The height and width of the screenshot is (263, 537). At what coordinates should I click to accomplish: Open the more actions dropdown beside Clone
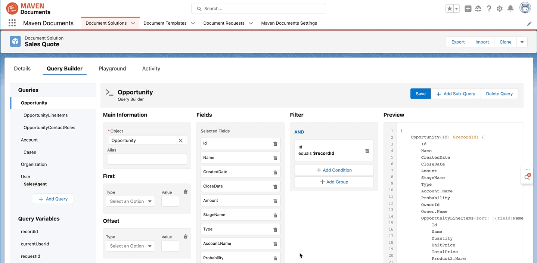click(x=522, y=42)
